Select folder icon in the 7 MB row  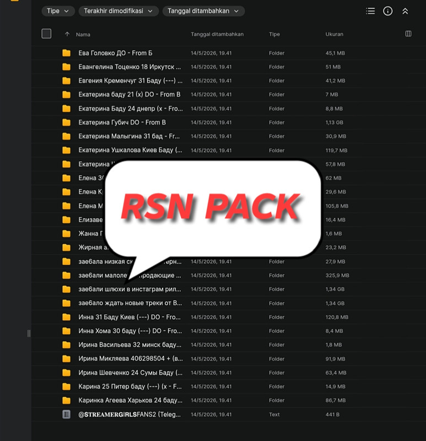point(66,94)
